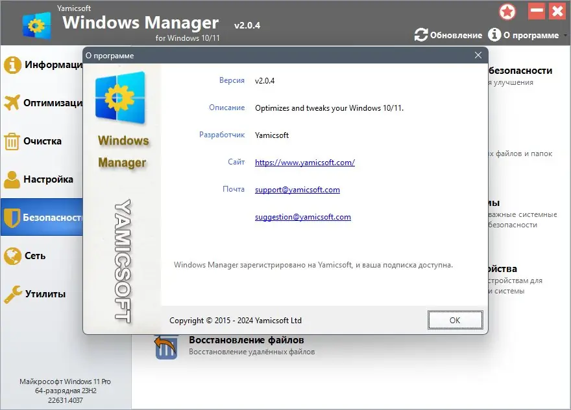Confirm the About dialog with OK
Viewport: 571px width, 410px height.
pyautogui.click(x=456, y=320)
